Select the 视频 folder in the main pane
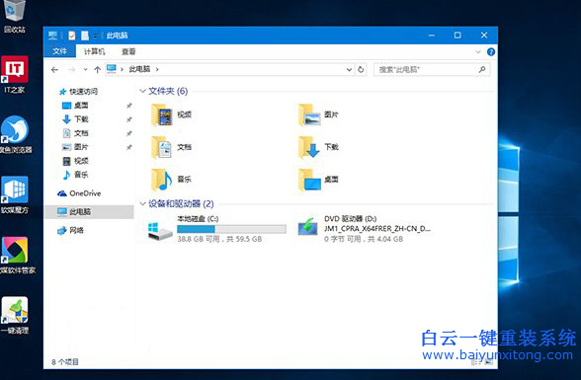Image resolution: width=581 pixels, height=380 pixels. (x=172, y=114)
